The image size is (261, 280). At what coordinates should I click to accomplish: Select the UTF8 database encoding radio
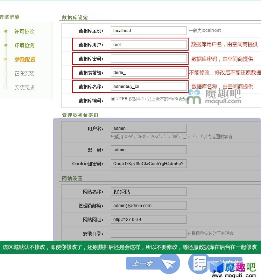[x=113, y=99]
